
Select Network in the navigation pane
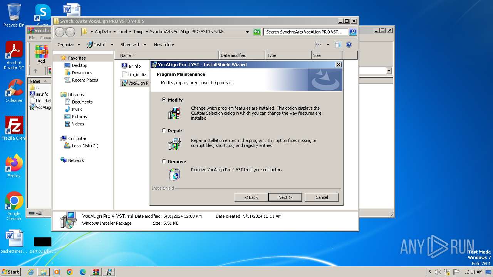click(x=76, y=160)
